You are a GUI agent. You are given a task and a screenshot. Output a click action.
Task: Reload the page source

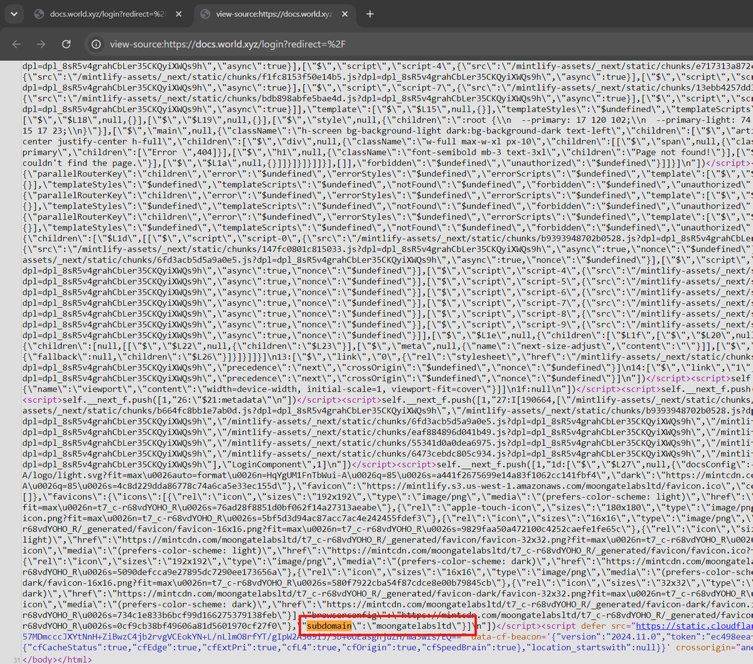pos(66,44)
